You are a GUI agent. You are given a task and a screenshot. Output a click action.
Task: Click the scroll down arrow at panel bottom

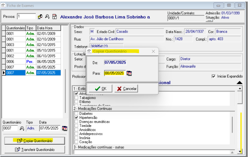click(240, 152)
